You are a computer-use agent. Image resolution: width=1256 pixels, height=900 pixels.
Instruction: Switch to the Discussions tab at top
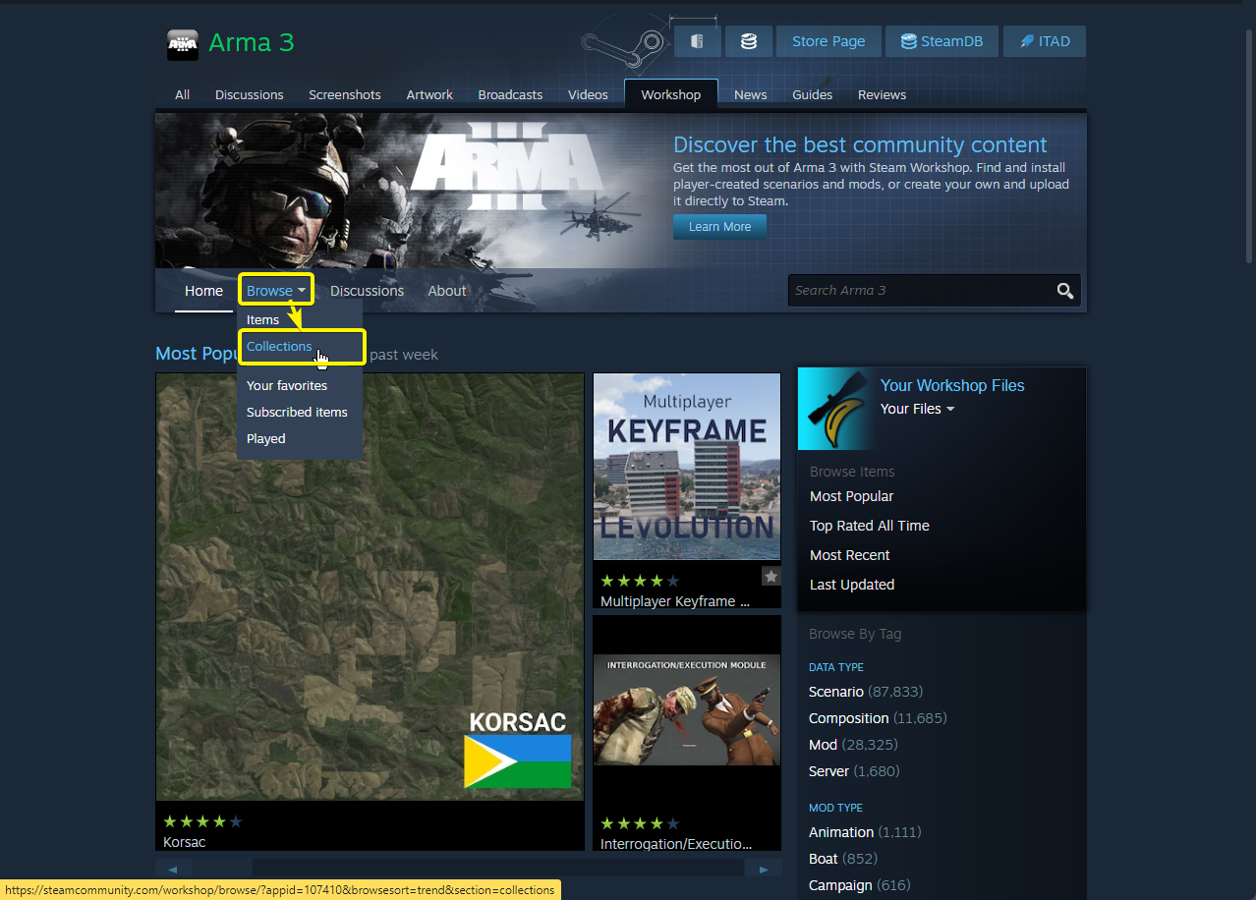coord(249,94)
